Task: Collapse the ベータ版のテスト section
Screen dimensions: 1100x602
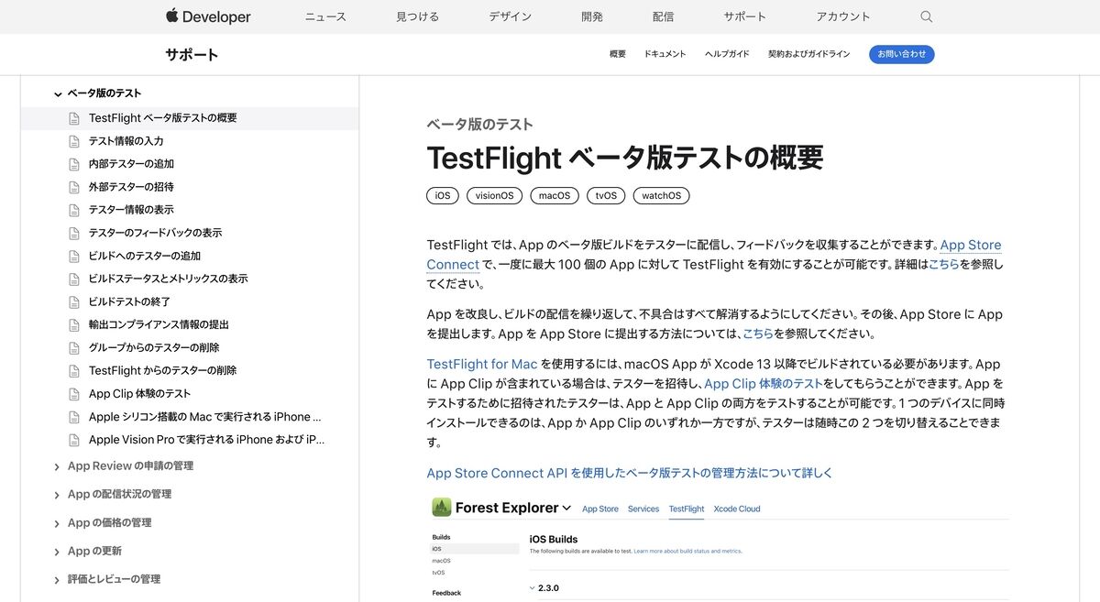Action: [x=58, y=93]
